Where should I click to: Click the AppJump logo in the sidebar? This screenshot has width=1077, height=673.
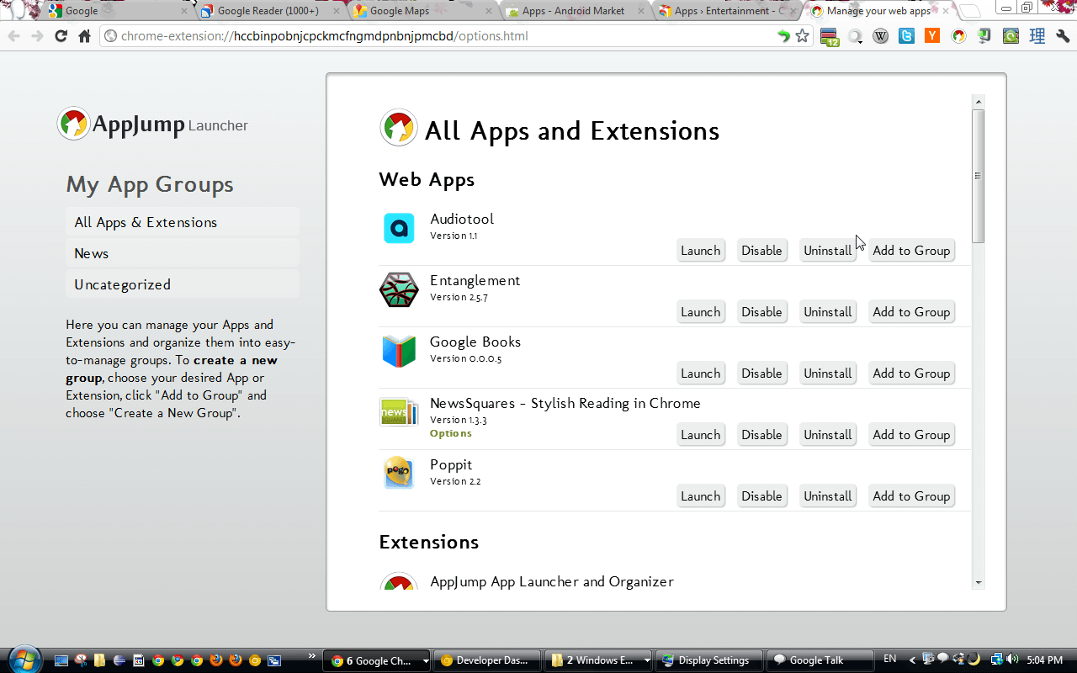tap(73, 124)
